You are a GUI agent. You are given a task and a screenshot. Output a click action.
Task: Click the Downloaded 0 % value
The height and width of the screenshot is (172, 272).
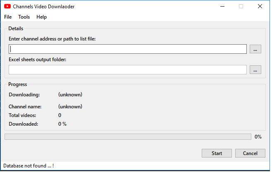pos(62,124)
